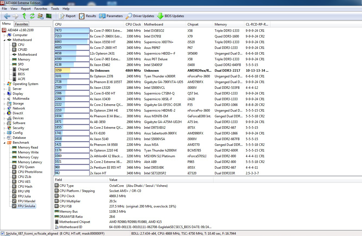Select the ACPI tree item

coord(21,79)
